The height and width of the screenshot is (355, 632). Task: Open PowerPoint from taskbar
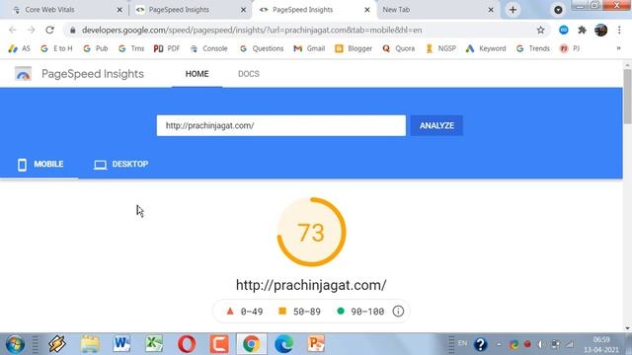tap(316, 344)
